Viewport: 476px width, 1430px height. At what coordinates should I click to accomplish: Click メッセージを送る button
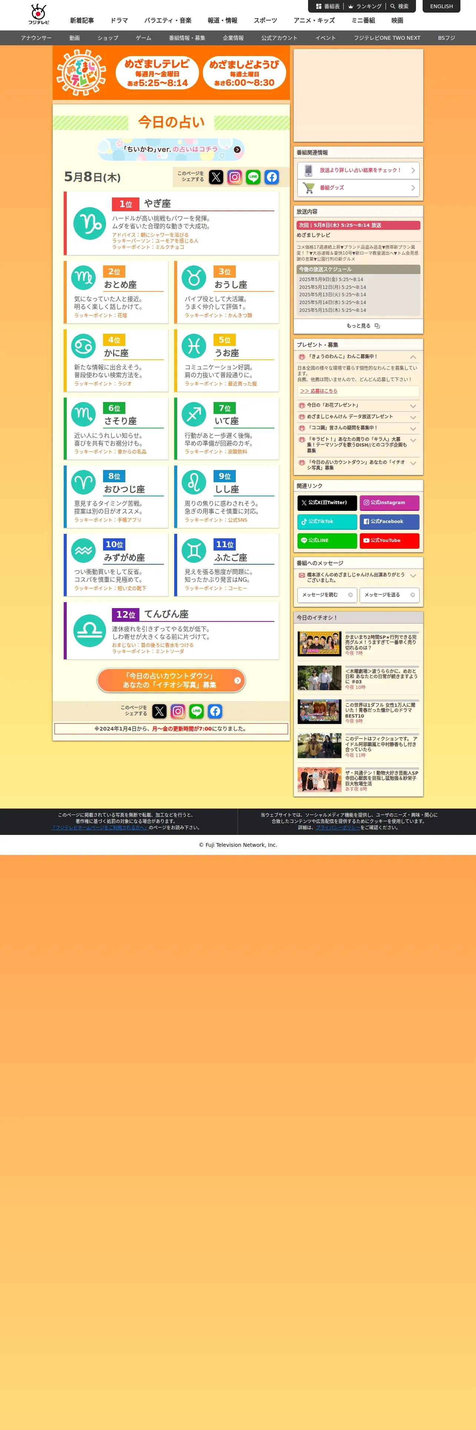tap(390, 595)
